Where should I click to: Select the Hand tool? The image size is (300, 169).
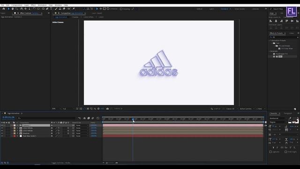[x=13, y=9]
